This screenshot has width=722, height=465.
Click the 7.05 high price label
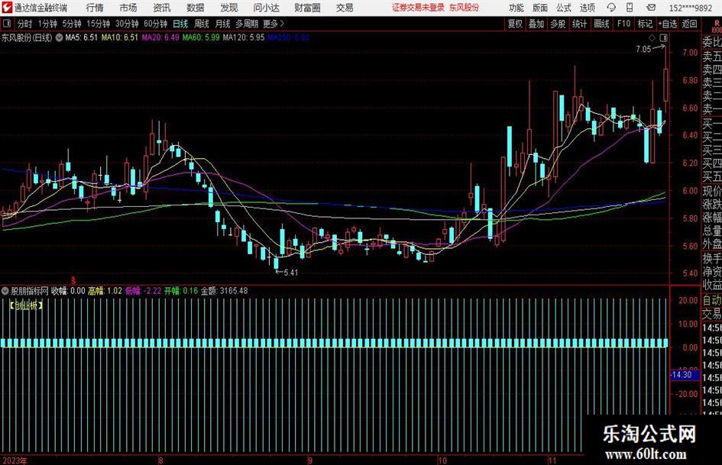pyautogui.click(x=643, y=49)
